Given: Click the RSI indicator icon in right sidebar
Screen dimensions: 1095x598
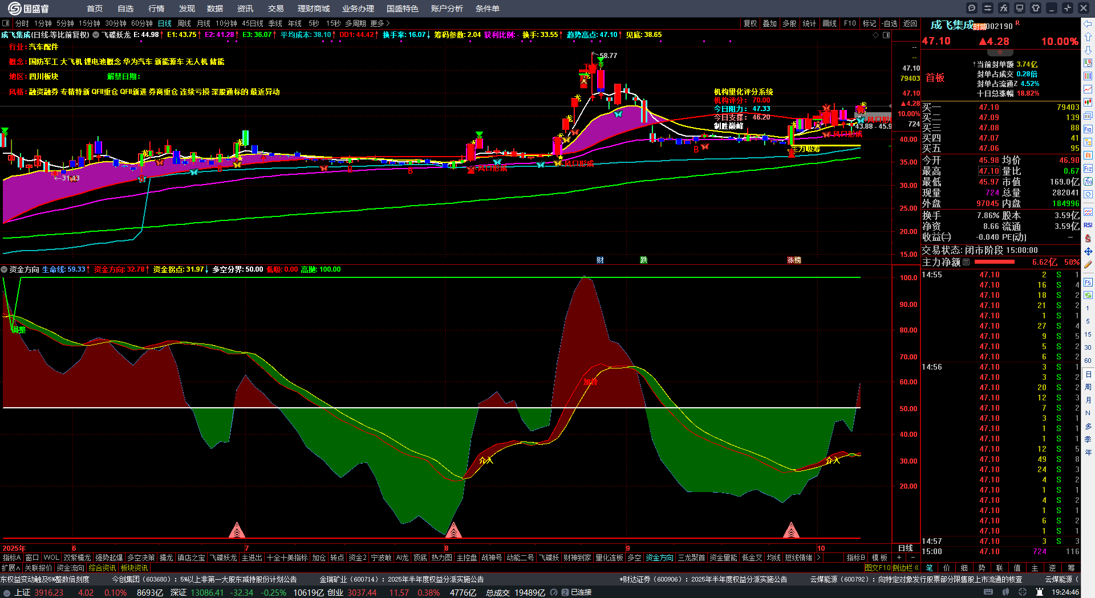Looking at the screenshot, I should coord(1088,225).
